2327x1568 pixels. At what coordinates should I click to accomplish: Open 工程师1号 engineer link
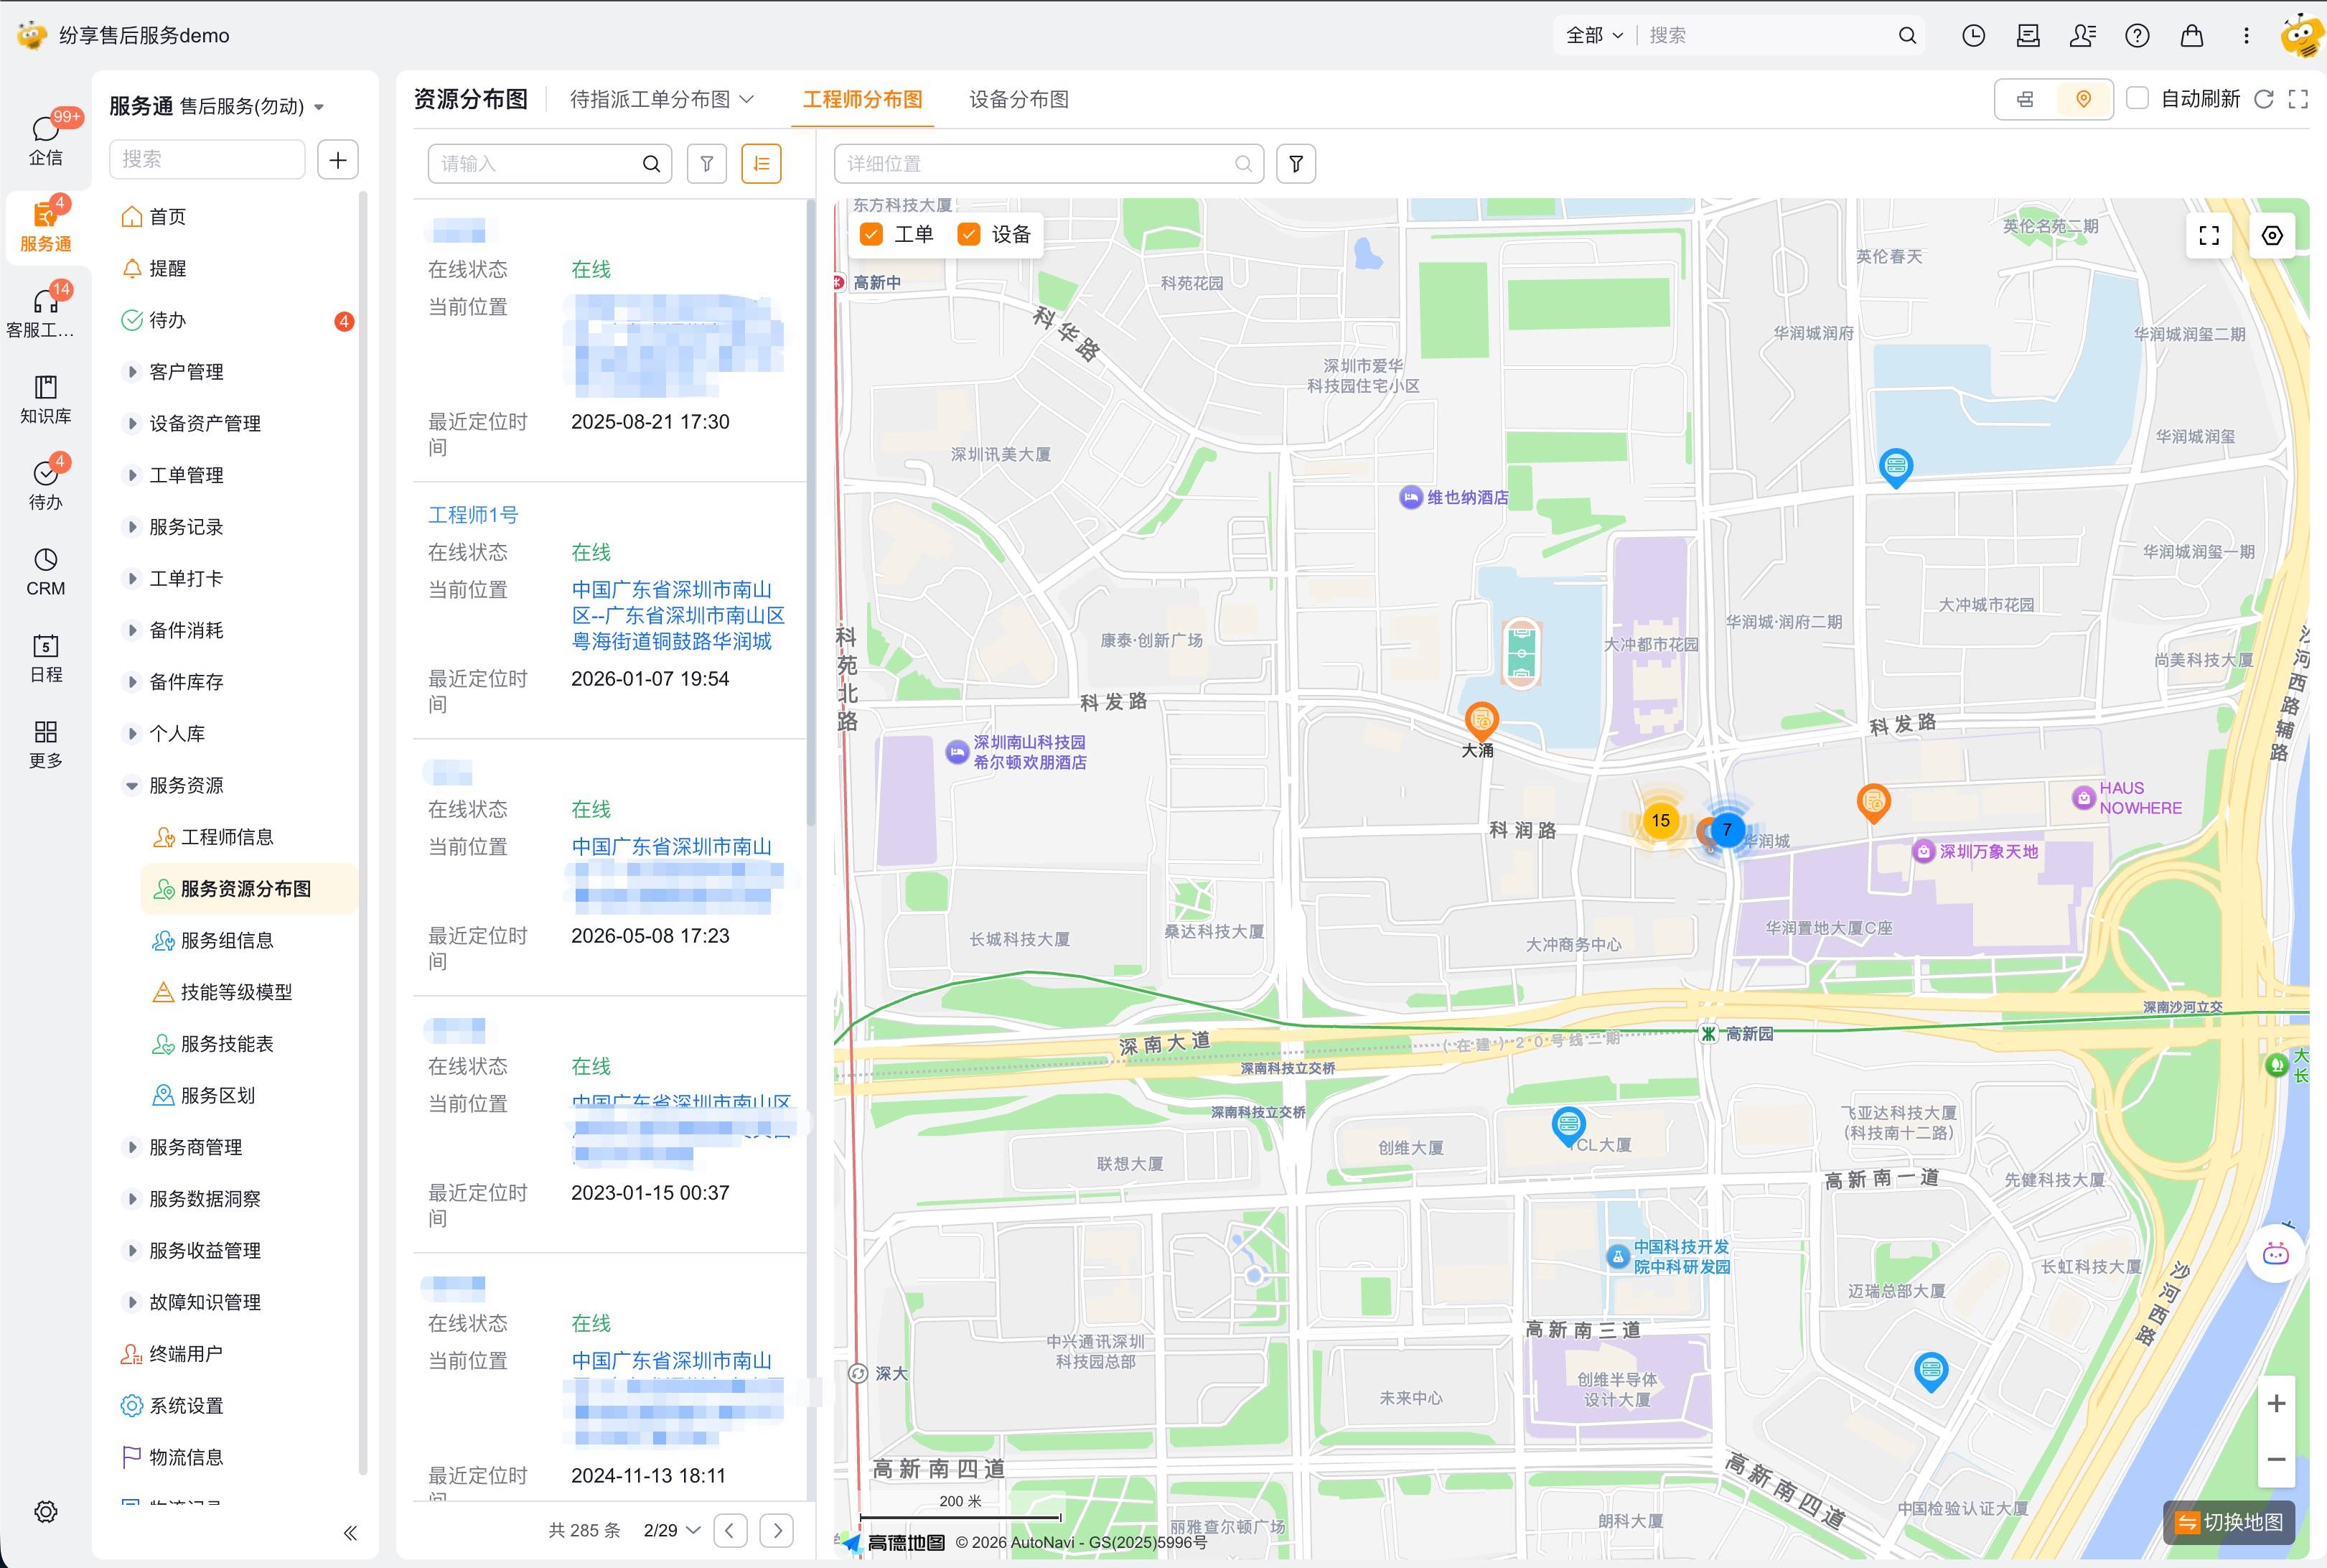[x=473, y=515]
